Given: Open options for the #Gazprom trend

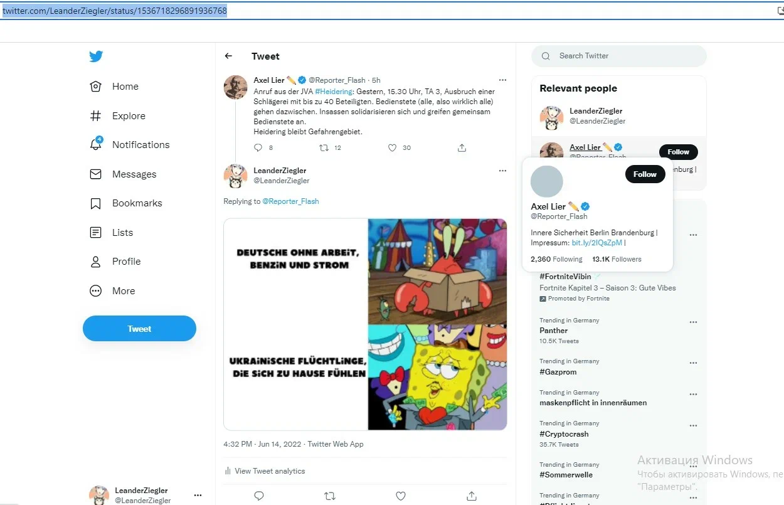Looking at the screenshot, I should pyautogui.click(x=693, y=363).
